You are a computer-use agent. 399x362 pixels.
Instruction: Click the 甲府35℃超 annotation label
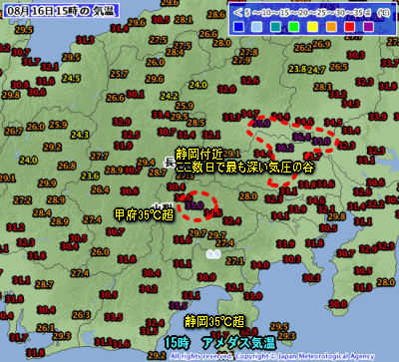[x=144, y=214]
